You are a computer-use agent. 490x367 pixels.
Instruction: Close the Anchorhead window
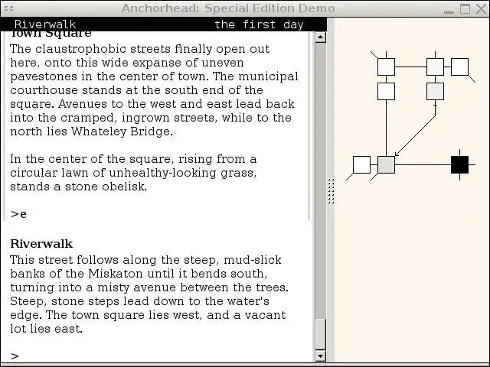(482, 8)
